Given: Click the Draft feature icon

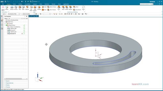Looking at the screenshot, I should [43, 7].
